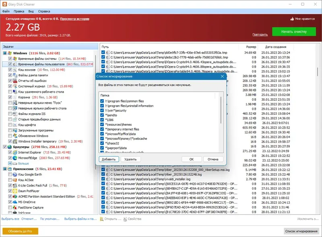Click the Кэш шрифта icon
322x237 pixels.
pos(15,125)
